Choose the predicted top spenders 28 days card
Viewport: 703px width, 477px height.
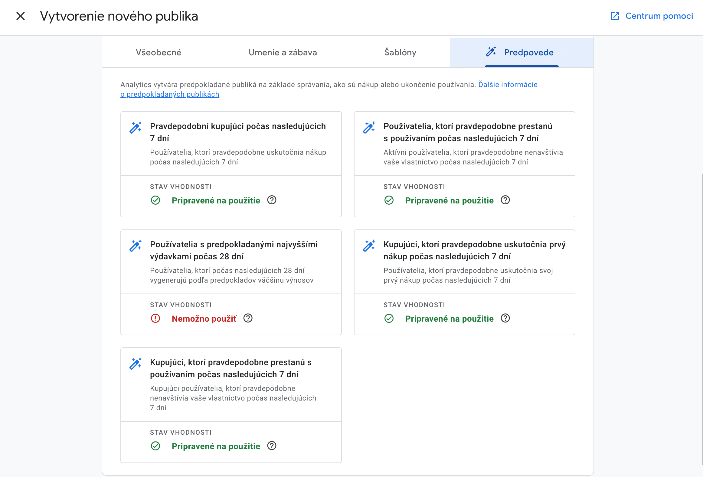[x=234, y=250]
